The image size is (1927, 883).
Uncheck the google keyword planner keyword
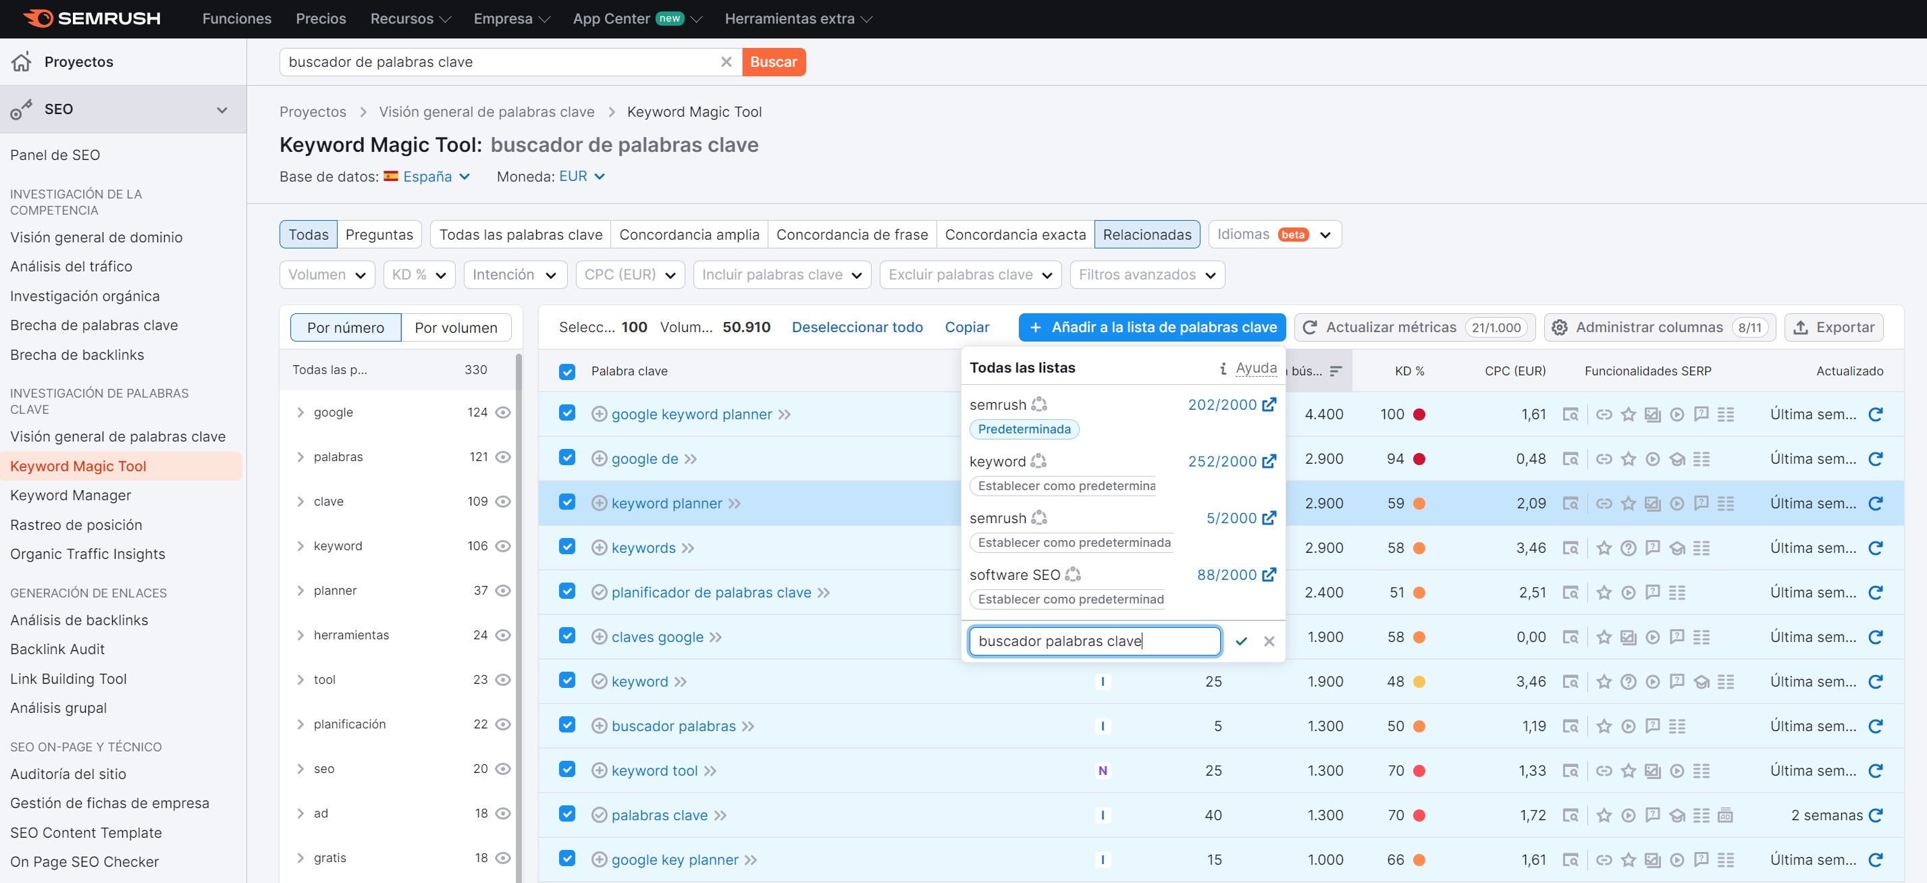click(x=567, y=413)
